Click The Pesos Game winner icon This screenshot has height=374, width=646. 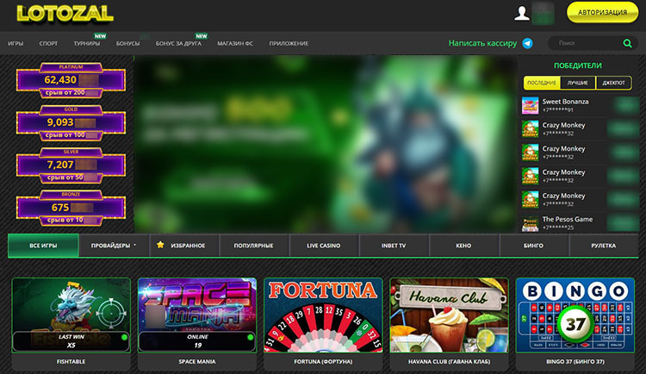click(x=530, y=223)
